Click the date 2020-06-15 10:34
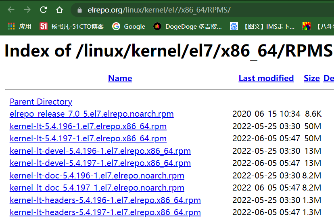 pyautogui.click(x=266, y=114)
